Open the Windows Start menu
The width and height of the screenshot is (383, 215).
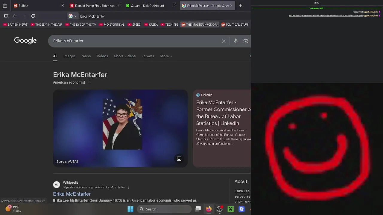[130, 209]
